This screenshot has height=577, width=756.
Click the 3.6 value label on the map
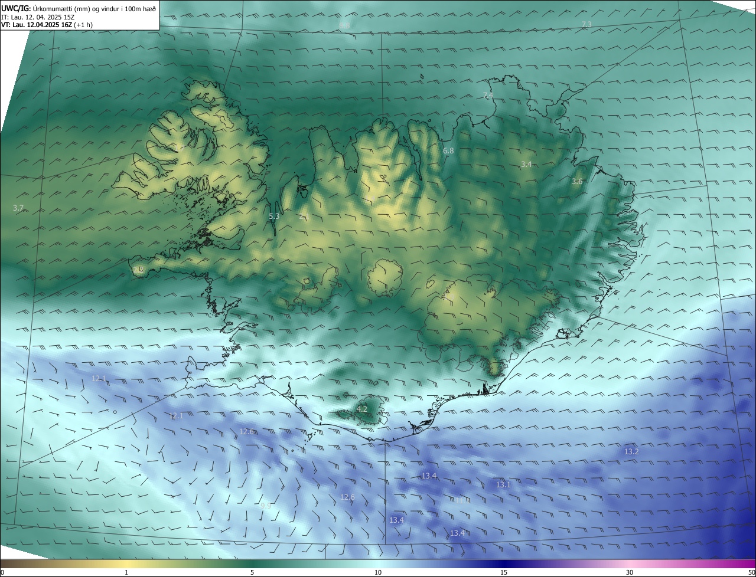tap(577, 182)
